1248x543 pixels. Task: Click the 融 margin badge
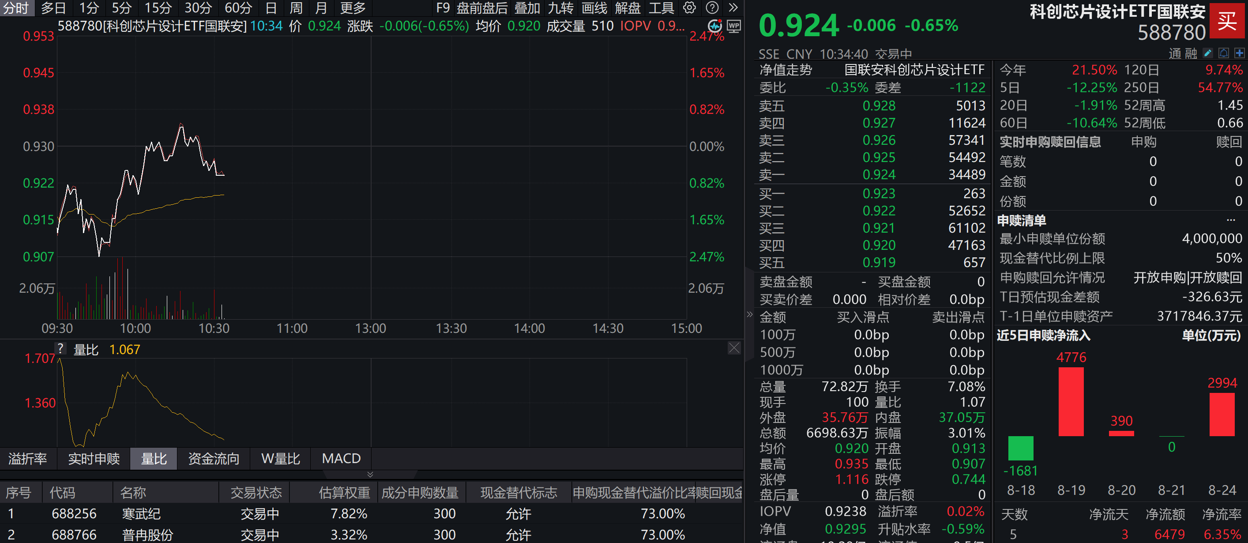(1191, 53)
